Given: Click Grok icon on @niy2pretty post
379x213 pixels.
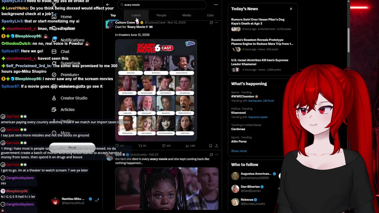Looking at the screenshot, I should tap(211, 154).
